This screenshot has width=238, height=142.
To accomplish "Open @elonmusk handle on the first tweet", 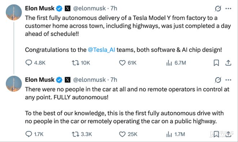I will tap(89, 8).
